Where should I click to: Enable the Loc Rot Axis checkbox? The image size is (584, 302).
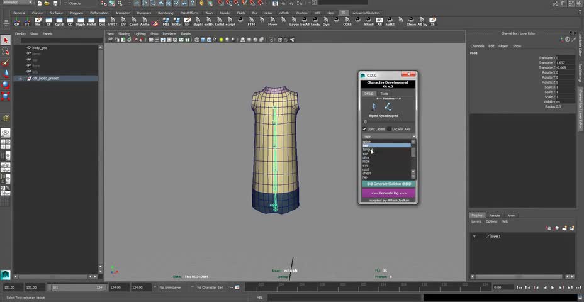tap(388, 129)
